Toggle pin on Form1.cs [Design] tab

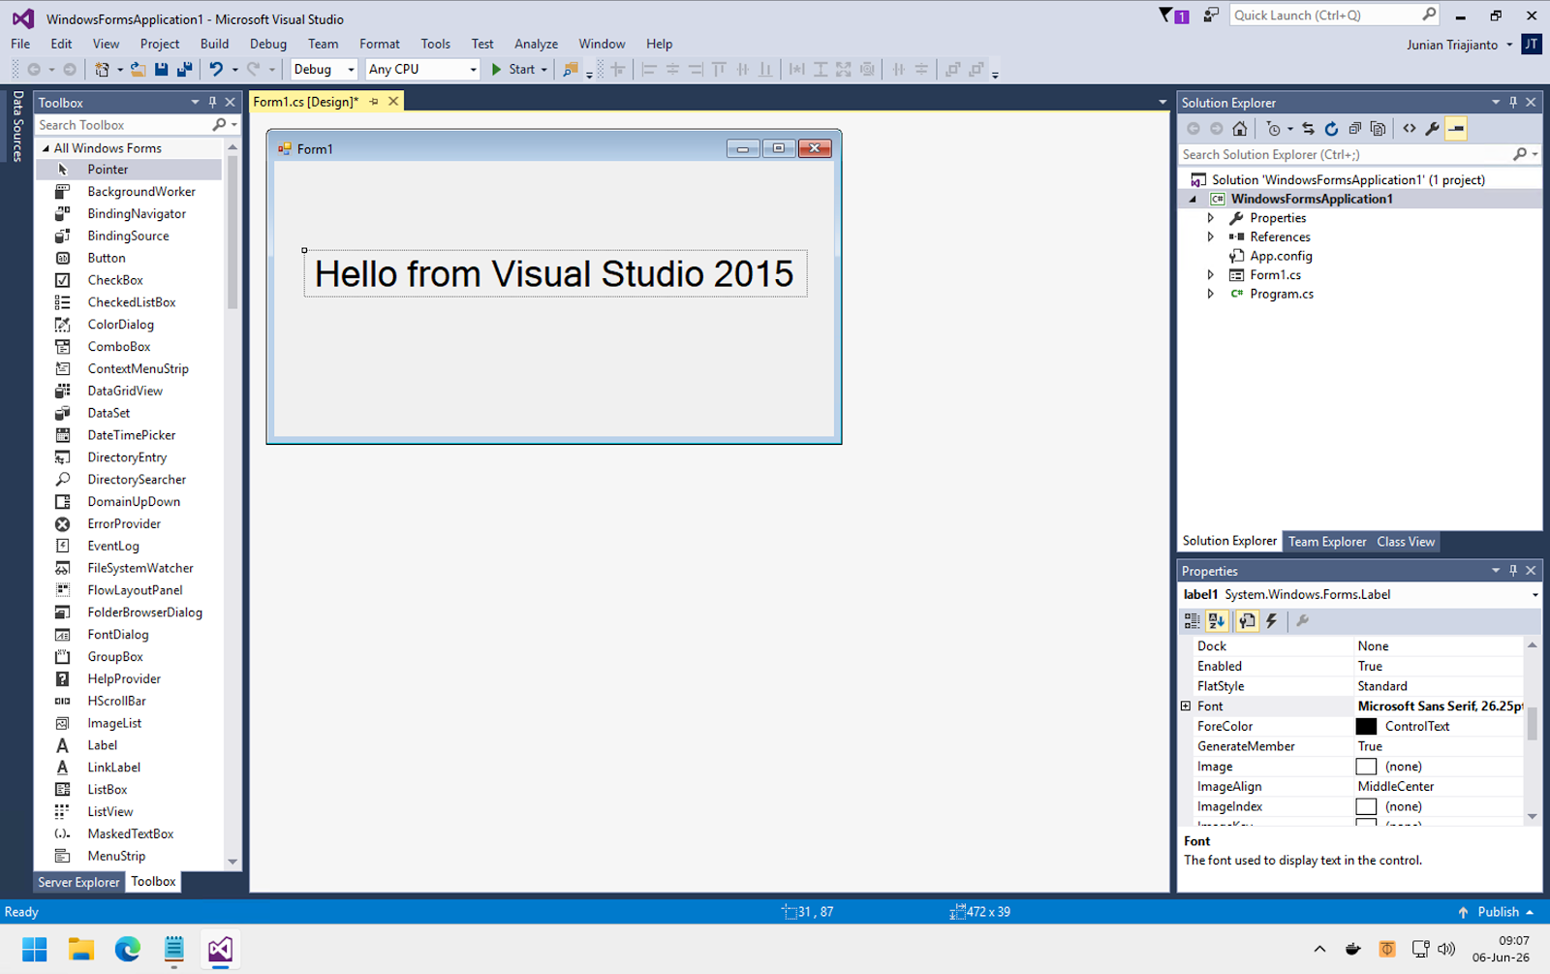(x=374, y=101)
